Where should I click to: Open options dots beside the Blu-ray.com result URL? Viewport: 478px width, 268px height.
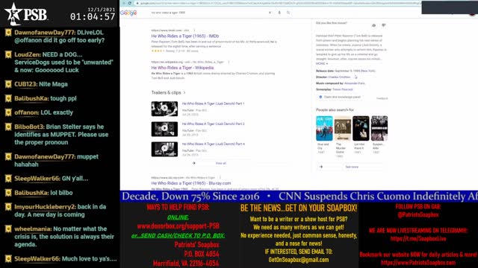click(x=220, y=177)
